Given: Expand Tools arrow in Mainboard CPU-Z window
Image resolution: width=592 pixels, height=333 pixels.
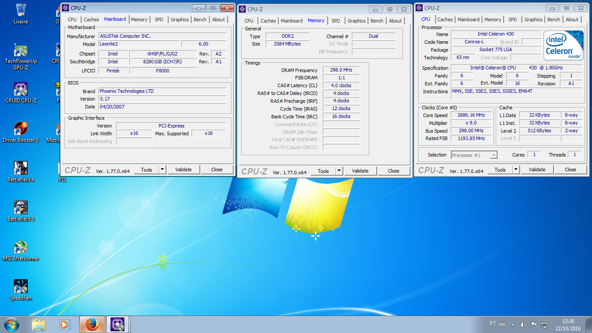Looking at the screenshot, I should tap(162, 170).
